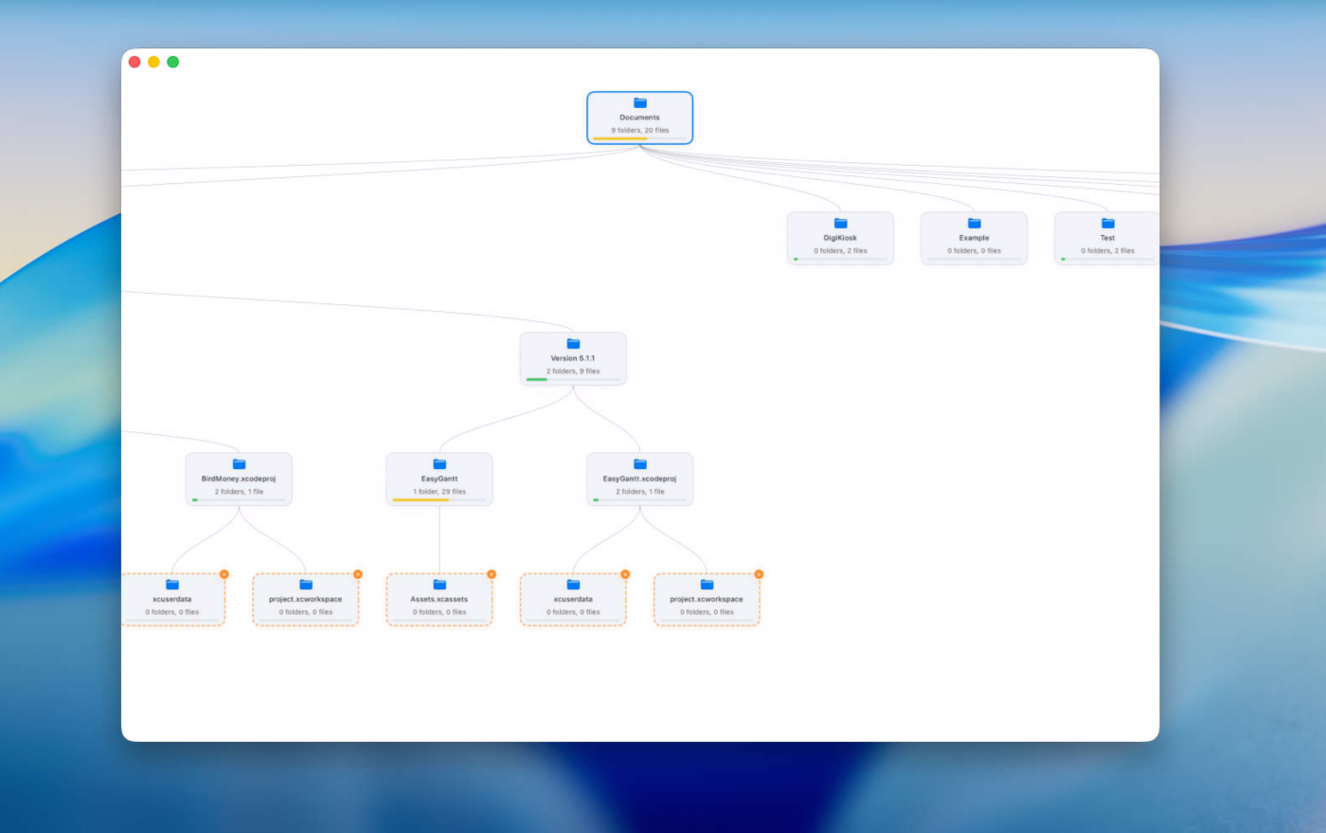Image resolution: width=1326 pixels, height=833 pixels.
Task: Expand project.xcworkspace under EasyGantt.xcodeproj with plus badge
Action: click(759, 574)
